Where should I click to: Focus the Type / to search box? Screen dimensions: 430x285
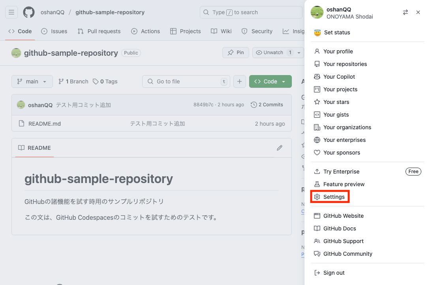pyautogui.click(x=251, y=12)
